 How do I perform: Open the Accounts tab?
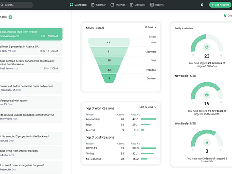click(x=138, y=5)
